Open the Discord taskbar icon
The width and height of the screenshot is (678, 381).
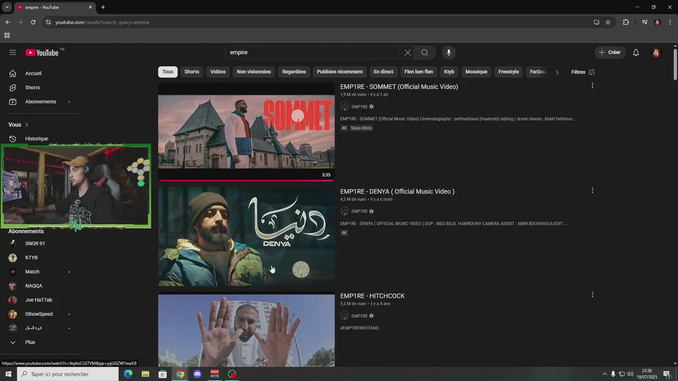198,374
